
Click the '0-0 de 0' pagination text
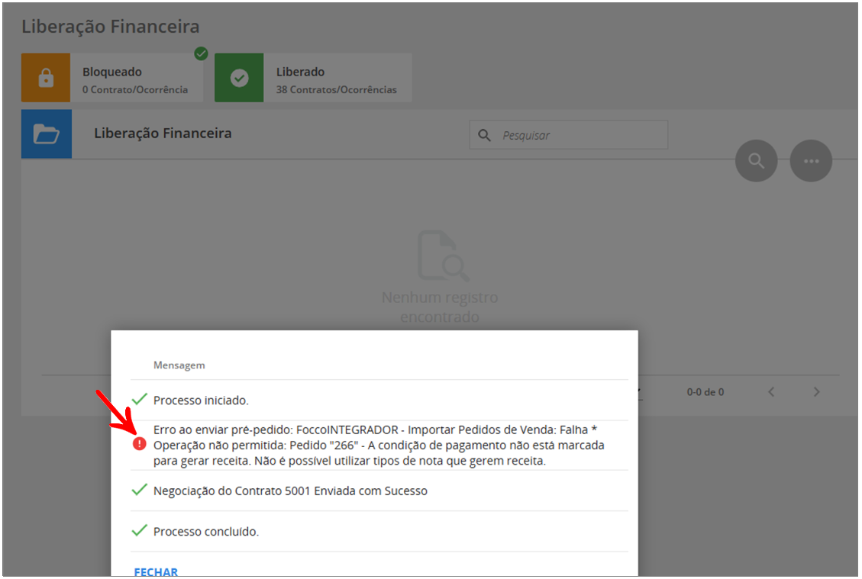coord(705,392)
